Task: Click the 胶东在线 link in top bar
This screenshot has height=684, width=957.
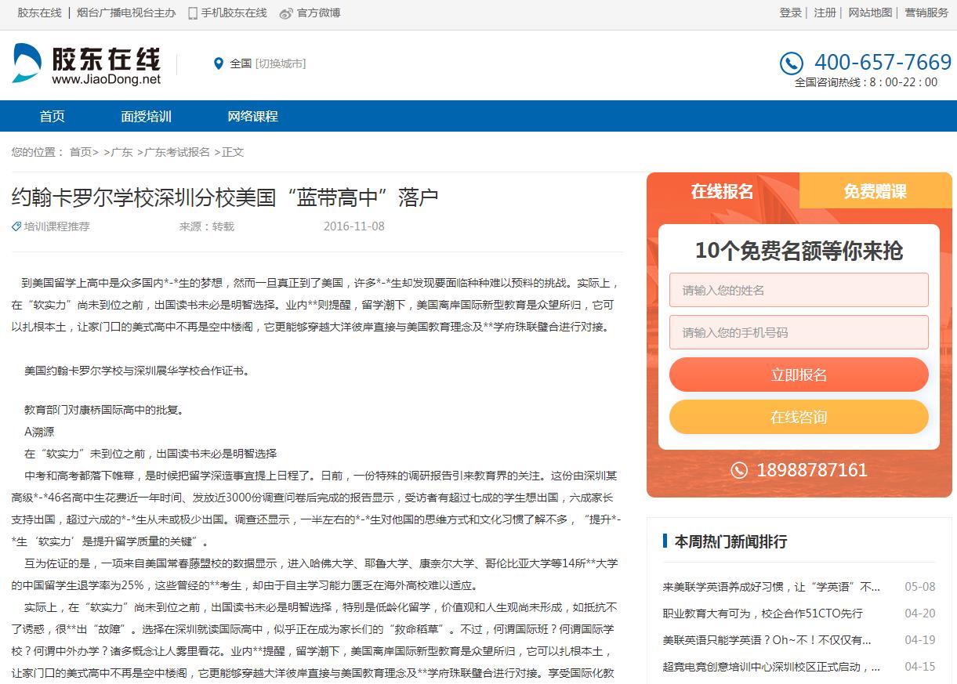Action: [39, 13]
